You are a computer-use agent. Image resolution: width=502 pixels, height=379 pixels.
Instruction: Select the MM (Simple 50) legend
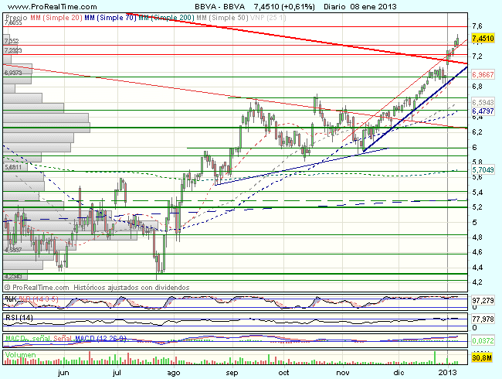click(222, 18)
